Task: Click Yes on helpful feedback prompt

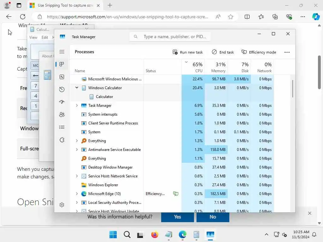Action: tap(177, 217)
